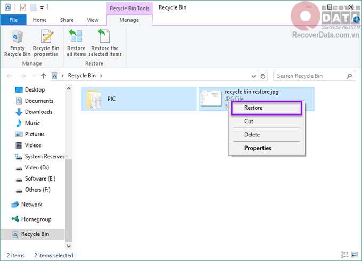The image size is (362, 261).
Task: Select System Reserved drive
Action: coord(40,157)
